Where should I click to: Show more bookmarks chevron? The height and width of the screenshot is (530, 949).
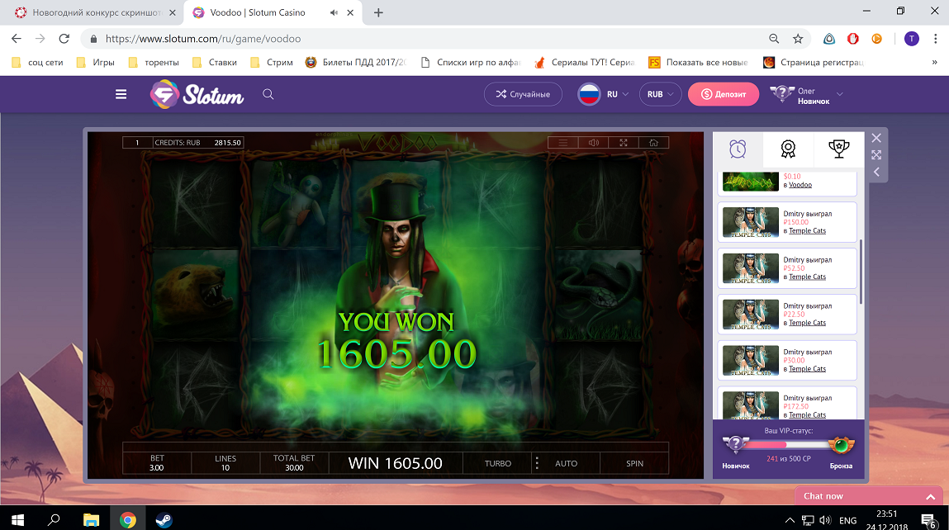[x=934, y=62]
